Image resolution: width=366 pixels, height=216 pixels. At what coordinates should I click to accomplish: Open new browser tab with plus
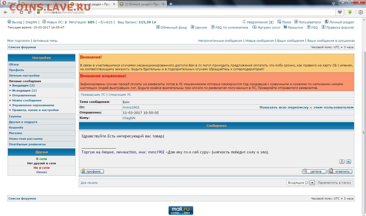click(x=171, y=4)
